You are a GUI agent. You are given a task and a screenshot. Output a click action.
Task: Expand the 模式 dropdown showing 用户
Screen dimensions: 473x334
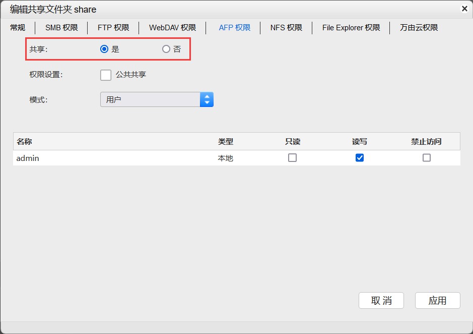151,99
